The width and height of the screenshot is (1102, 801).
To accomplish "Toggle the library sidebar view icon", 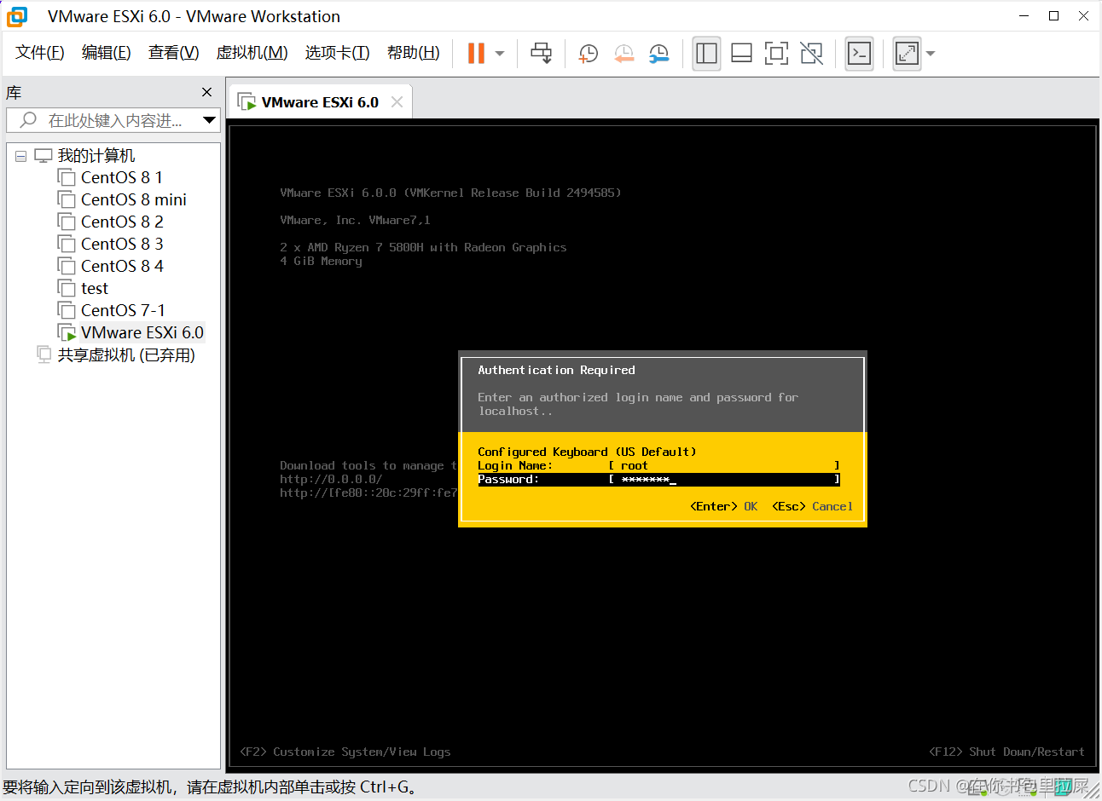I will [706, 54].
